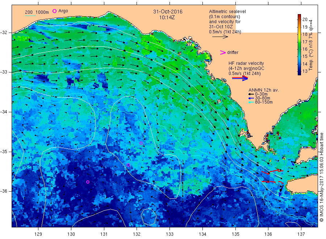Click the temperature colorbar at 17 degrees
The height and width of the screenshot is (239, 326).
[300, 42]
